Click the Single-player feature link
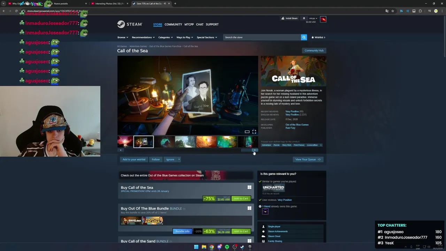 click(274, 227)
